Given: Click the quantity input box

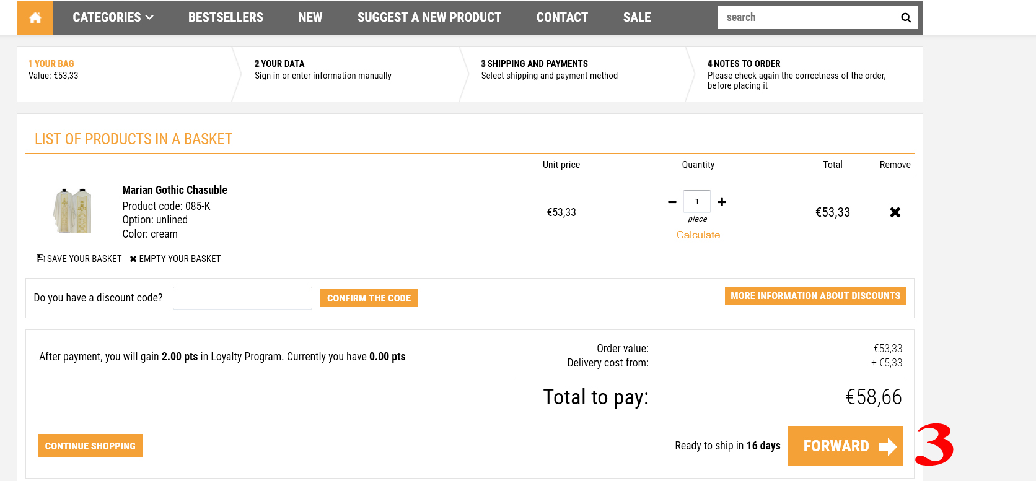Looking at the screenshot, I should coord(697,202).
